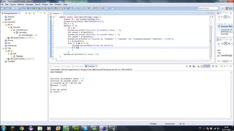Open dropdown arrow next to Debug button
This screenshot has height=131, width=234.
pos(31,8)
